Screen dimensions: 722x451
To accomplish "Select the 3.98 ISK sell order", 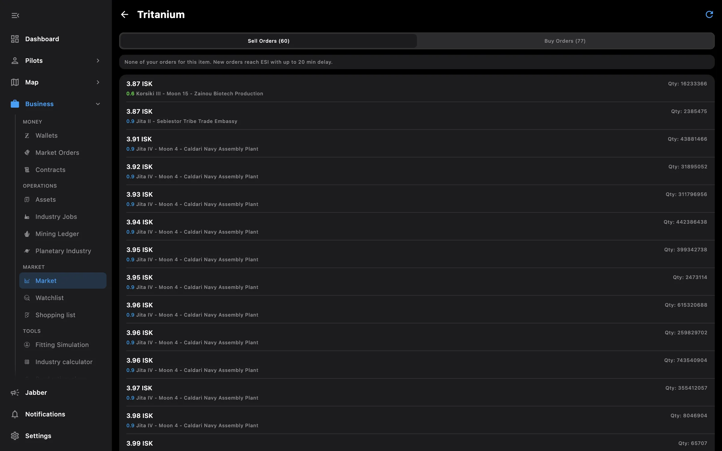I will (x=417, y=420).
